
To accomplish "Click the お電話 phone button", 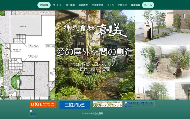I will [x=44, y=5].
